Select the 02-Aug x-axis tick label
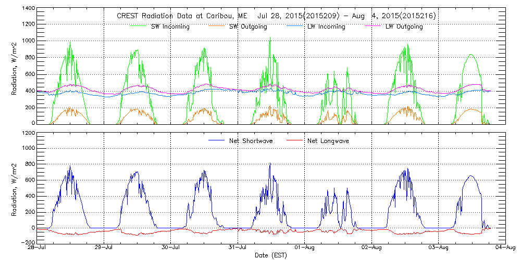Screen dimensions: 521x260 tap(371, 248)
